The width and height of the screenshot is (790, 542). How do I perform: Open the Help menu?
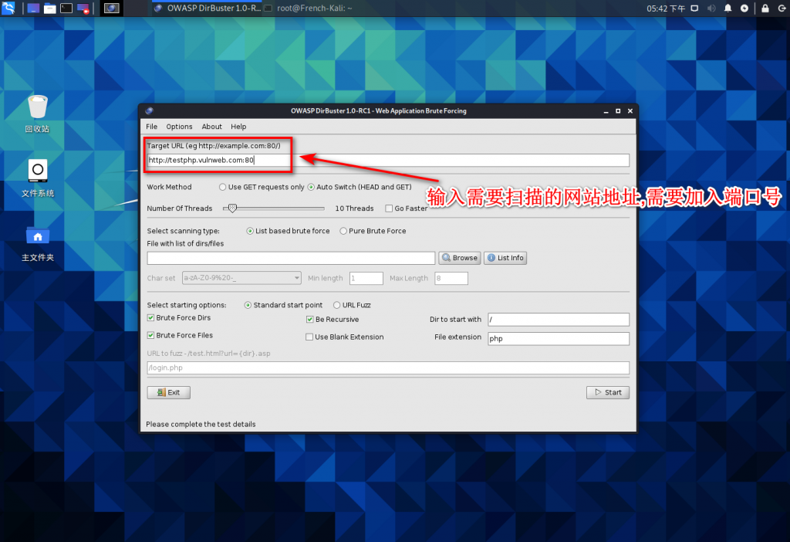tap(238, 127)
